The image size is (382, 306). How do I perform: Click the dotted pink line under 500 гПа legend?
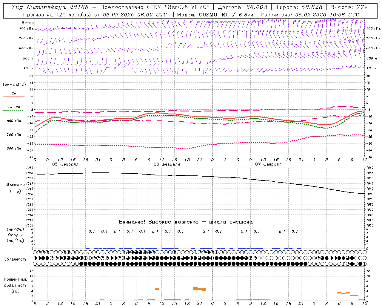(14, 152)
